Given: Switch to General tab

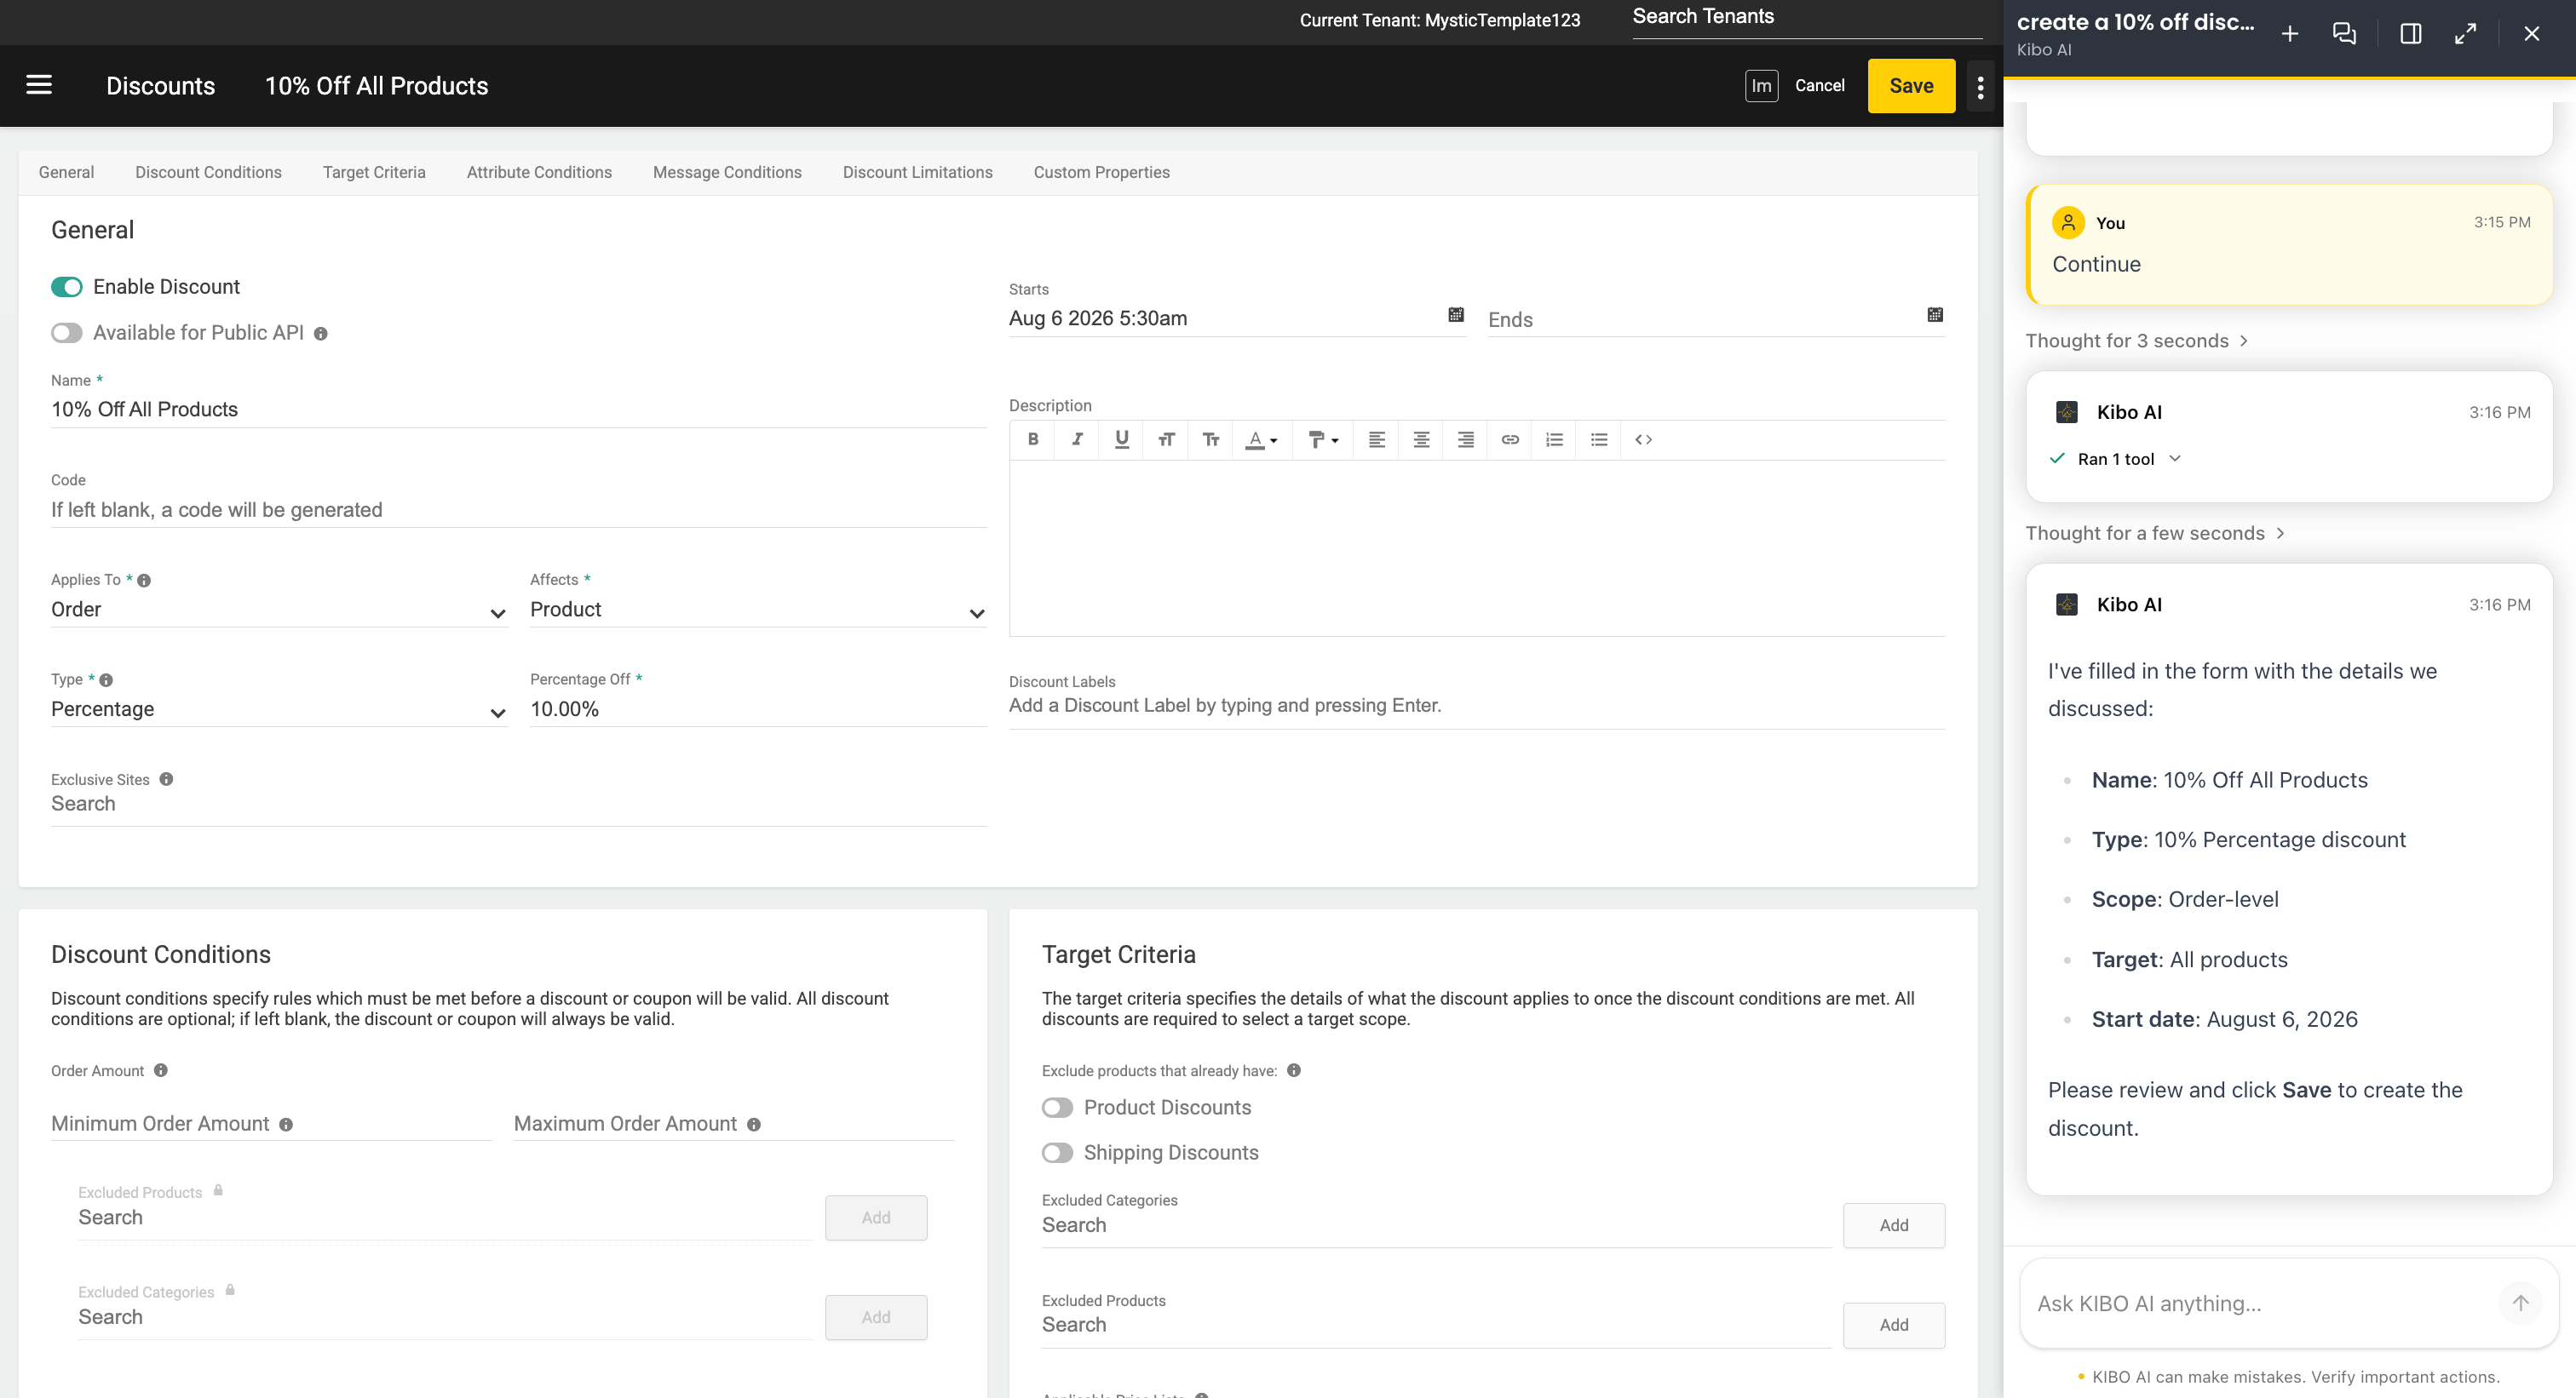Looking at the screenshot, I should coord(66,172).
